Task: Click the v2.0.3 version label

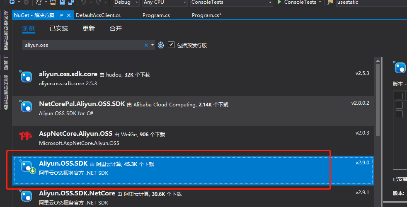Action: (362, 133)
